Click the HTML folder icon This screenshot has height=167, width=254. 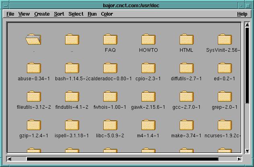pos(186,40)
